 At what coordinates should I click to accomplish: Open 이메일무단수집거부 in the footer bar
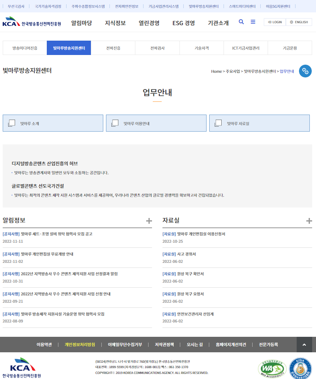[125, 345]
